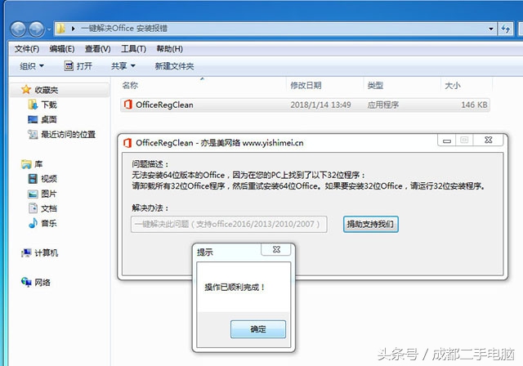Click the address bar path text

tap(124, 29)
